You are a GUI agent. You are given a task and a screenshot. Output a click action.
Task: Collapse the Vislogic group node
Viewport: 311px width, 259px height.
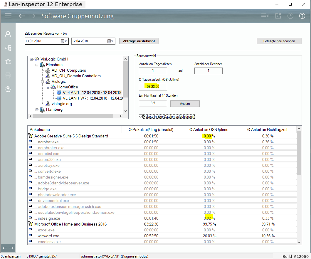[42, 82]
